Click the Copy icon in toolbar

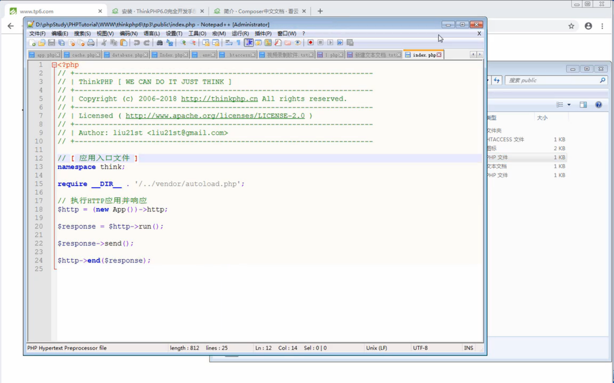pyautogui.click(x=114, y=43)
